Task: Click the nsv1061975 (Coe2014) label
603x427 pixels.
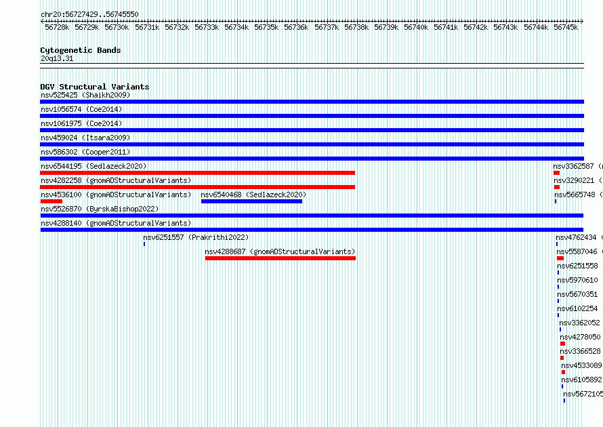Action: (x=81, y=123)
